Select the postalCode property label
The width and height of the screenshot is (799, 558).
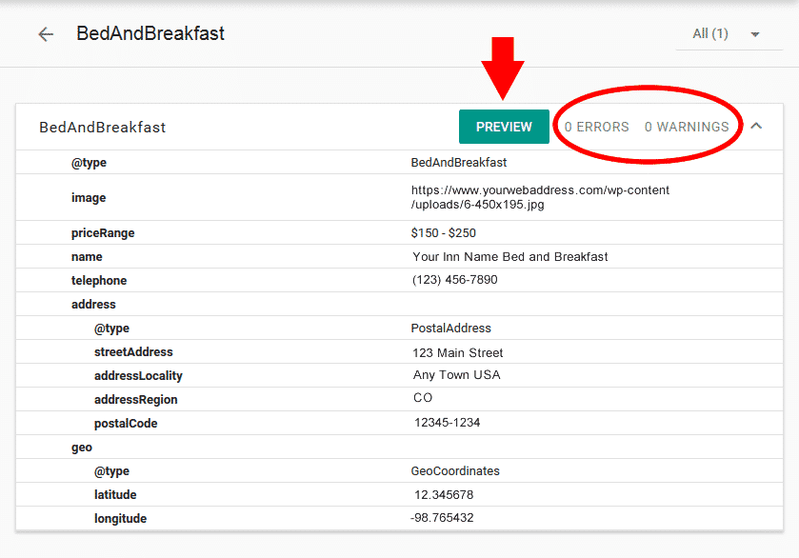click(126, 424)
